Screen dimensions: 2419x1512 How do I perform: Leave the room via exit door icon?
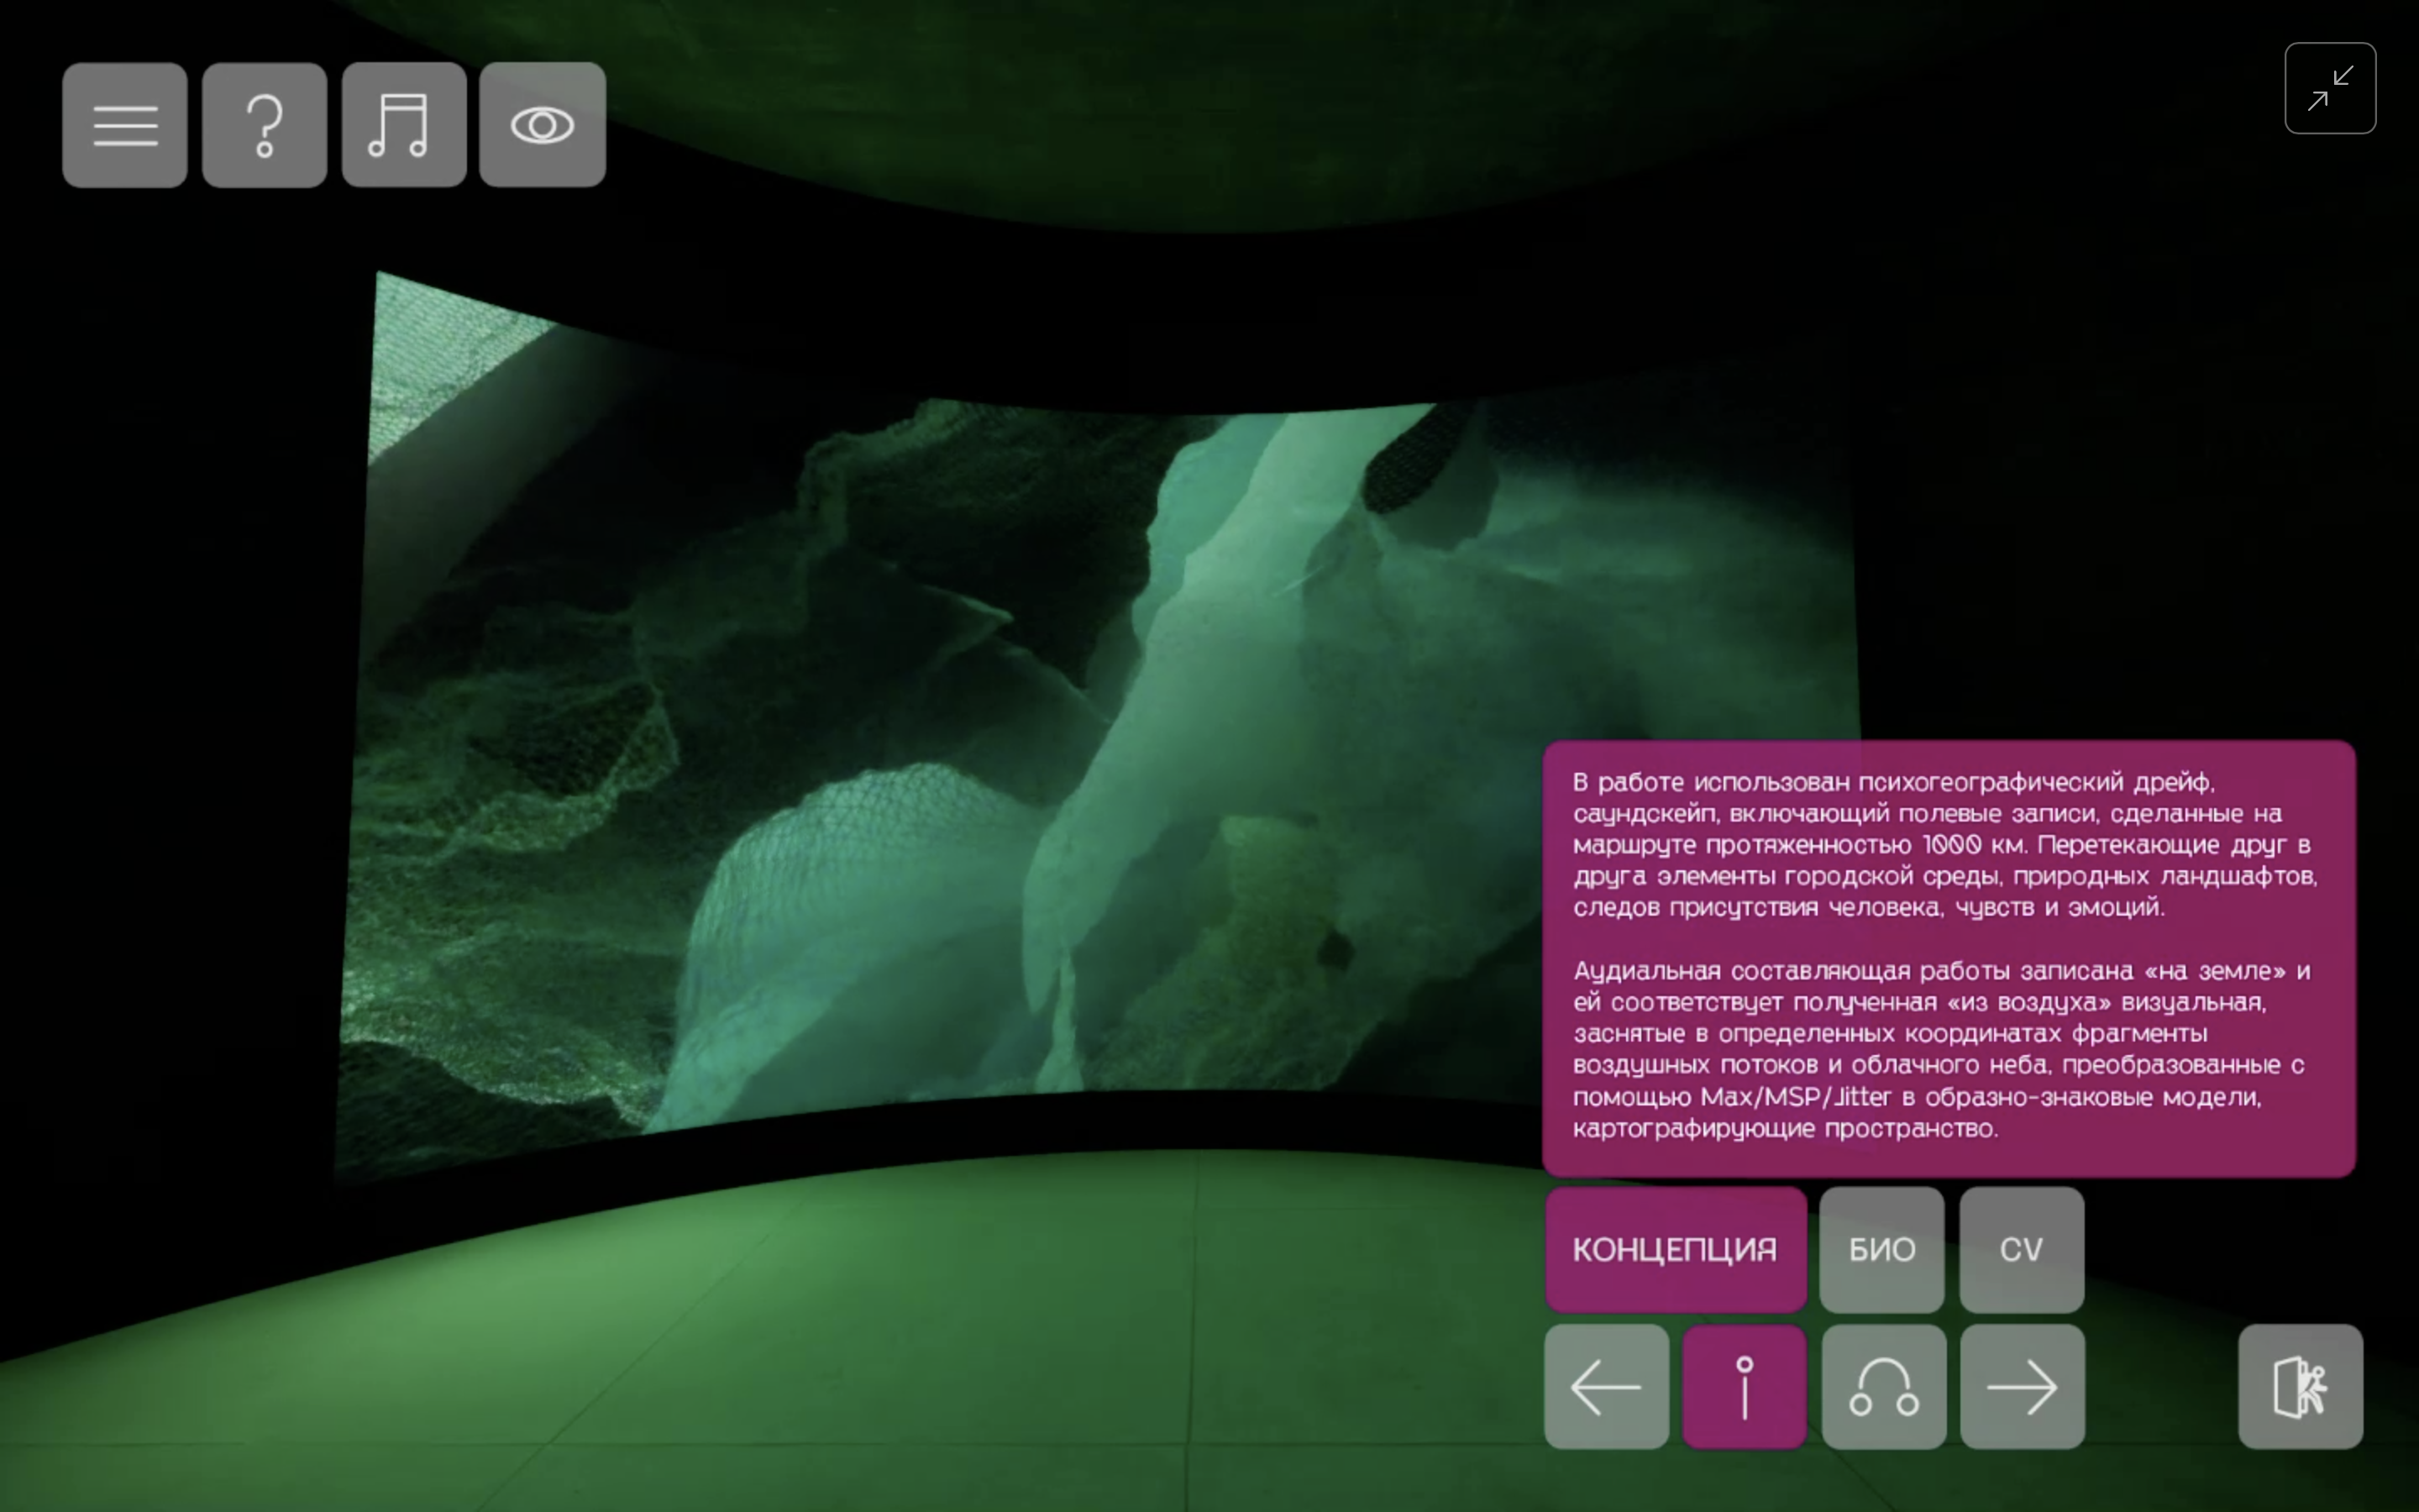click(x=2300, y=1387)
